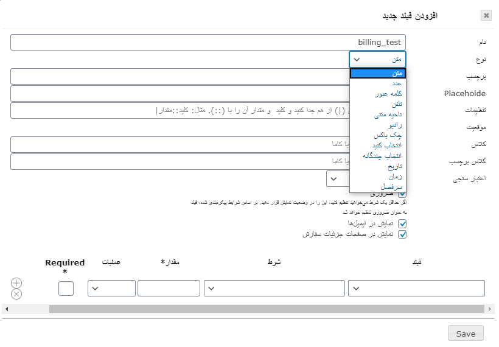Pick زمان type option
Screen dimensions: 499x347
pyautogui.click(x=377, y=177)
